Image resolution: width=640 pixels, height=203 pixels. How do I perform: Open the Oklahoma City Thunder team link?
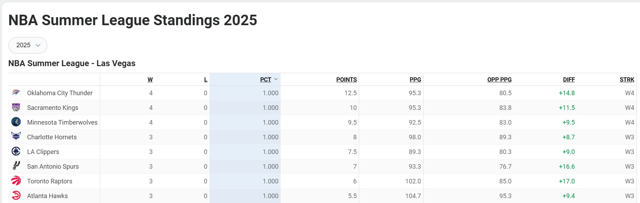[x=60, y=93]
